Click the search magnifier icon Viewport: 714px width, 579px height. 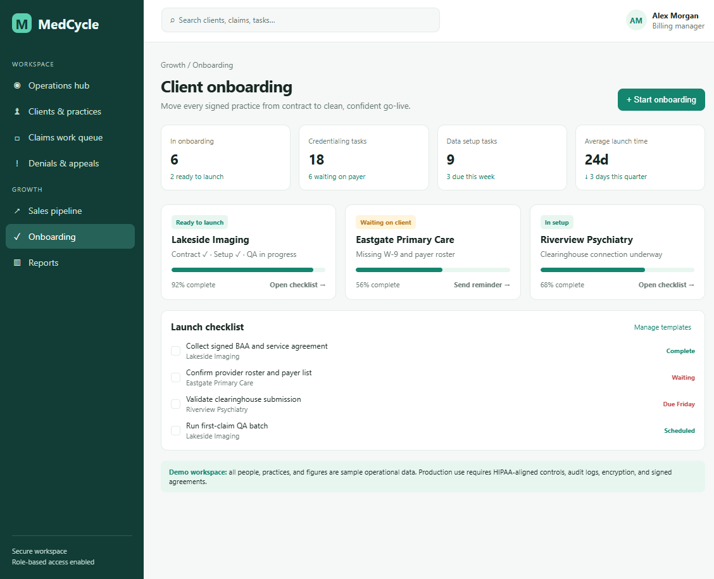pyautogui.click(x=173, y=20)
